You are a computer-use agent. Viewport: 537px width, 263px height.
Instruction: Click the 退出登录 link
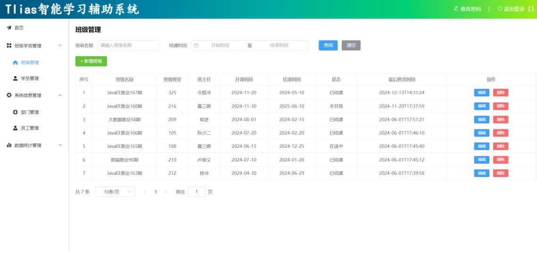514,9
